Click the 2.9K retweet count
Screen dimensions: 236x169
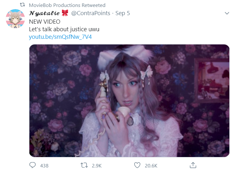click(97, 166)
